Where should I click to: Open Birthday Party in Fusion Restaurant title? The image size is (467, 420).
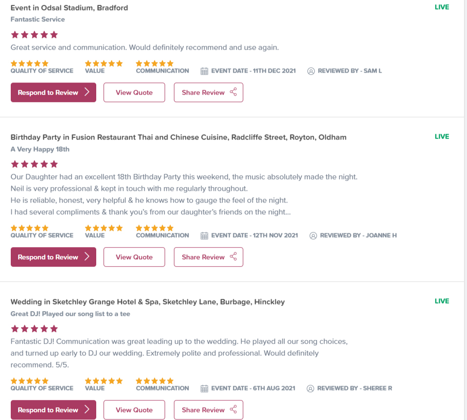coord(178,137)
